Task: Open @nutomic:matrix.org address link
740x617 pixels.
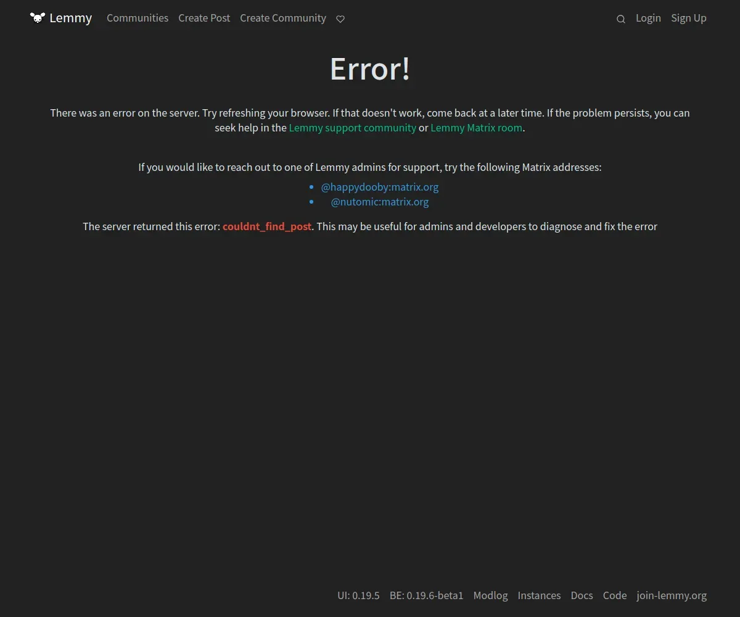Action: click(380, 202)
